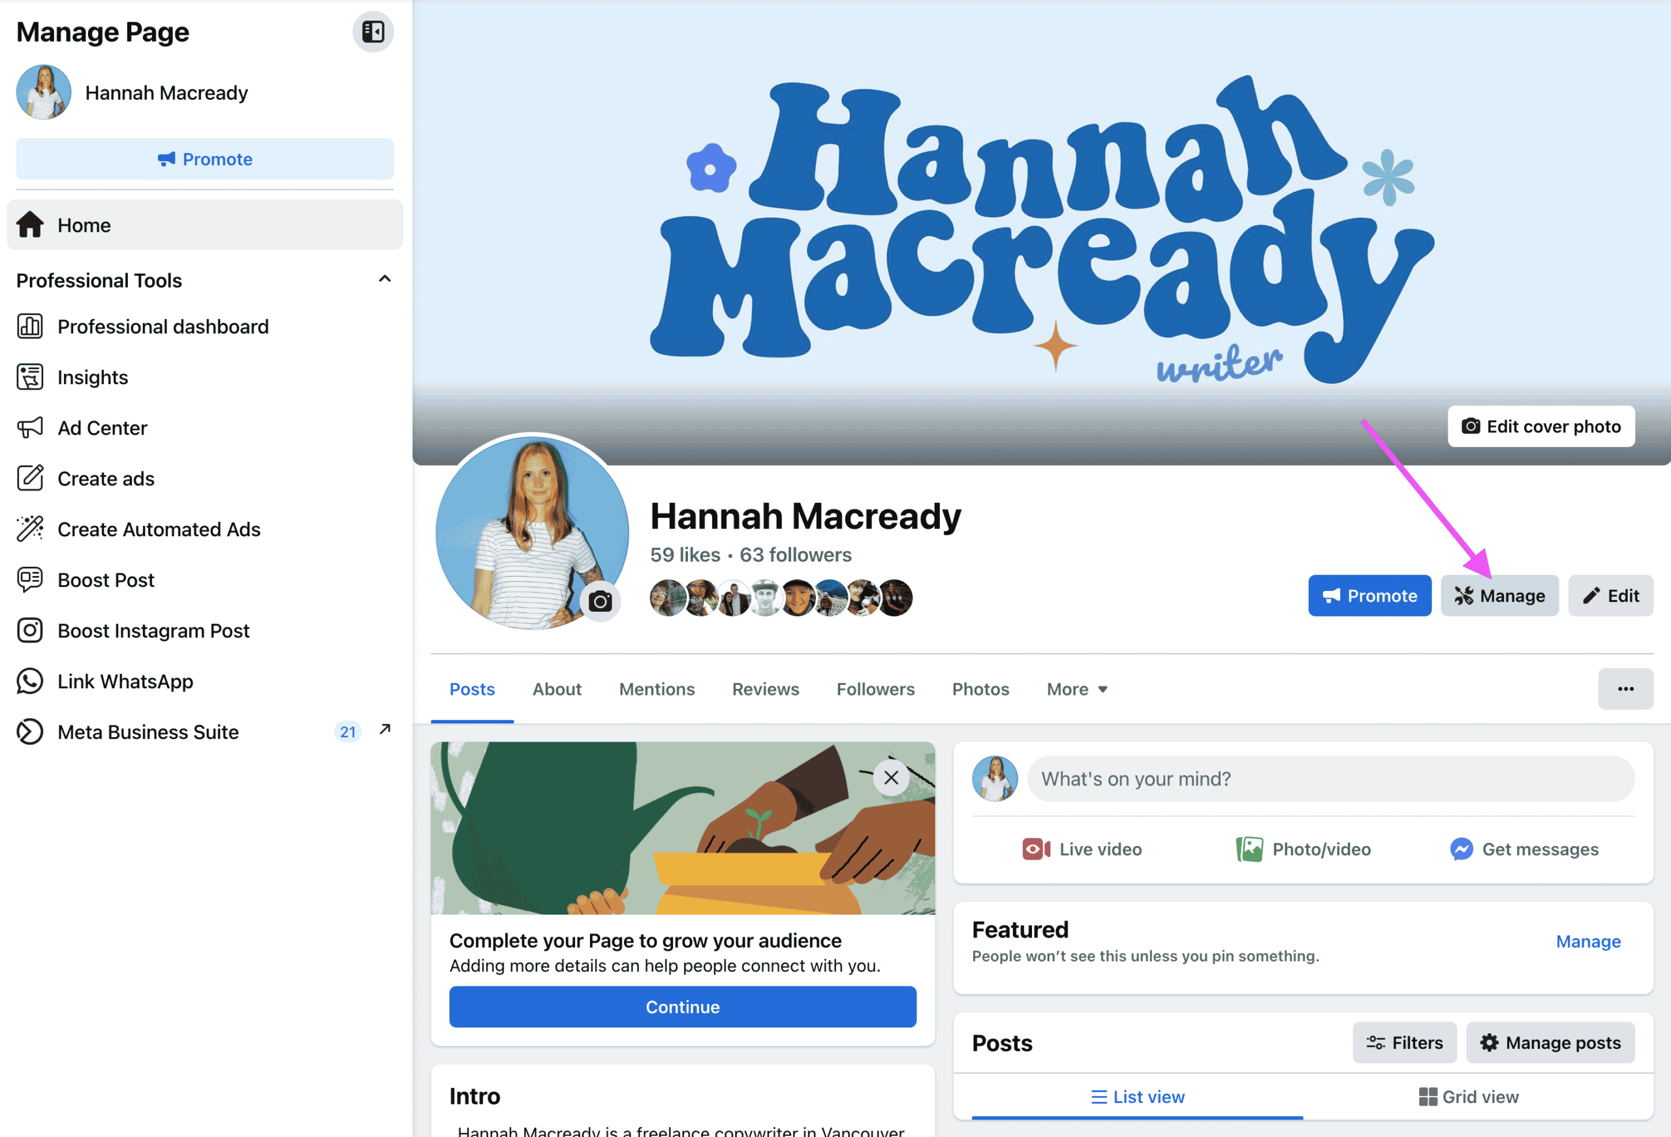Switch posts to Grid view
Screen dimensions: 1671x1137
click(1468, 1097)
